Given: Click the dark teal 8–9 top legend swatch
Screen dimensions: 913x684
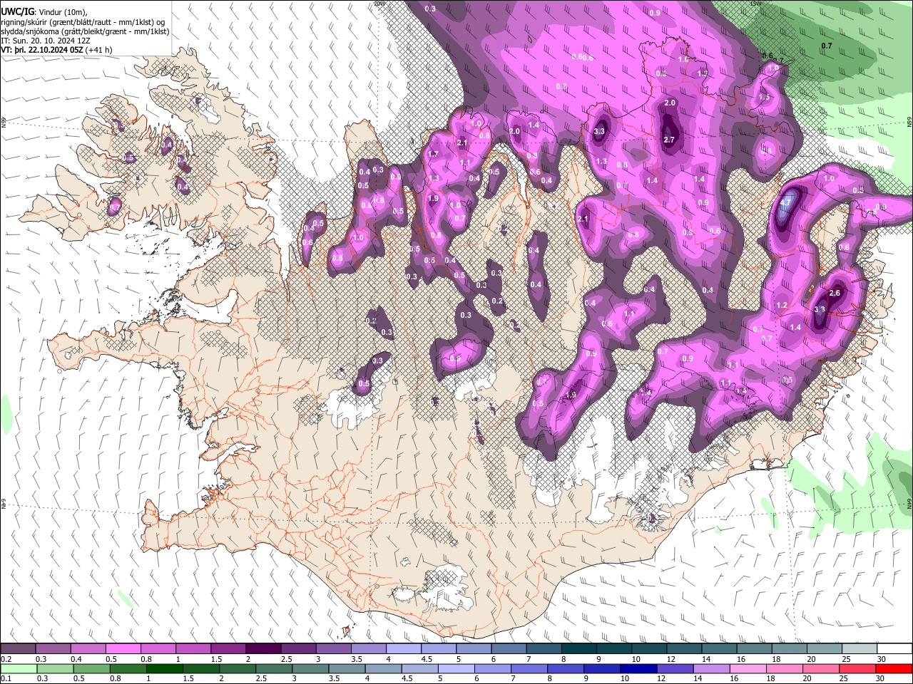Looking at the screenshot, I should click(579, 649).
